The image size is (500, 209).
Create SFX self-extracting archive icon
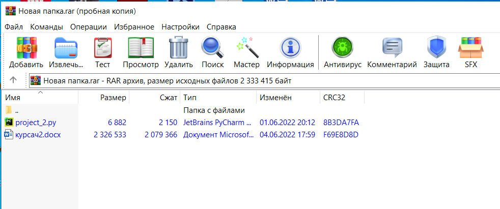click(x=470, y=49)
